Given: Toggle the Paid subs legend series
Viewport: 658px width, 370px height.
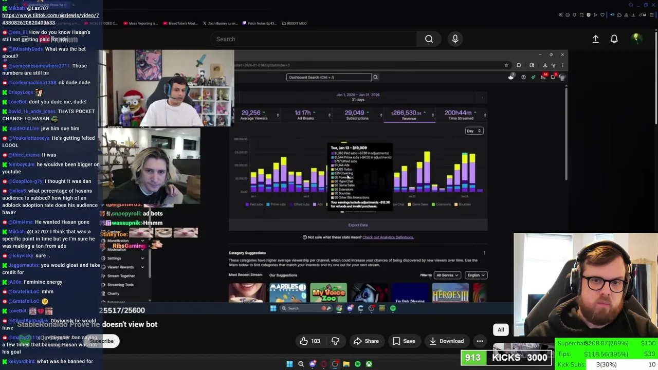Looking at the screenshot, I should pos(253,205).
